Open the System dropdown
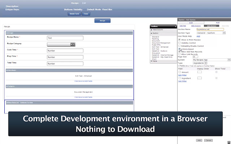The height and width of the screenshot is (144, 231). [212, 60]
